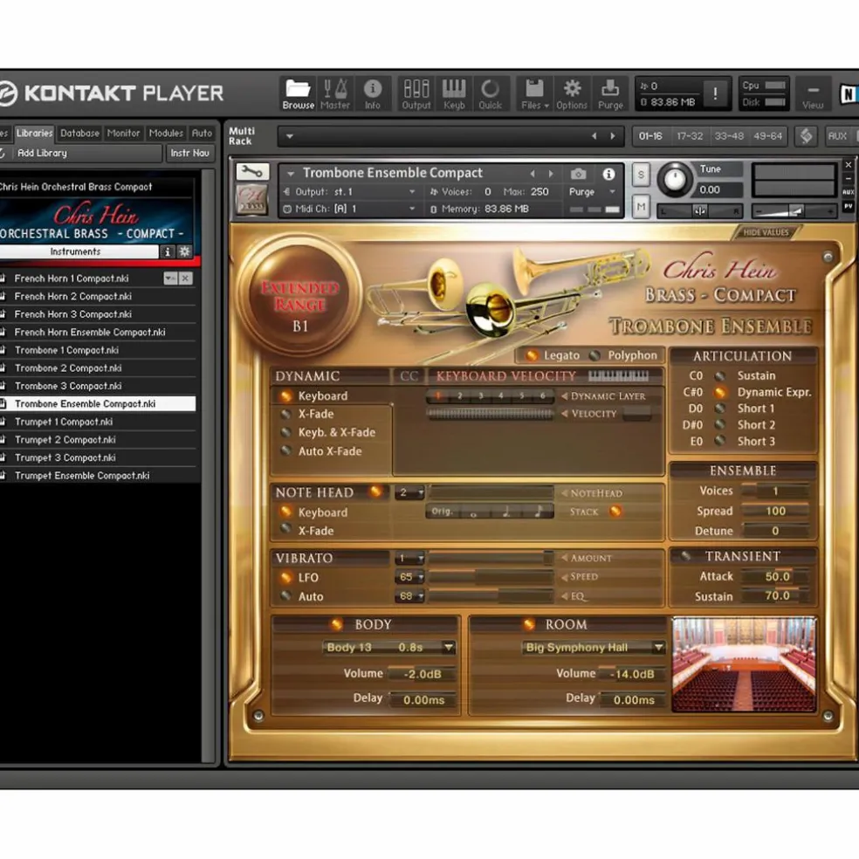The image size is (859, 859).
Task: Solo the instrument with S button
Action: (x=641, y=175)
